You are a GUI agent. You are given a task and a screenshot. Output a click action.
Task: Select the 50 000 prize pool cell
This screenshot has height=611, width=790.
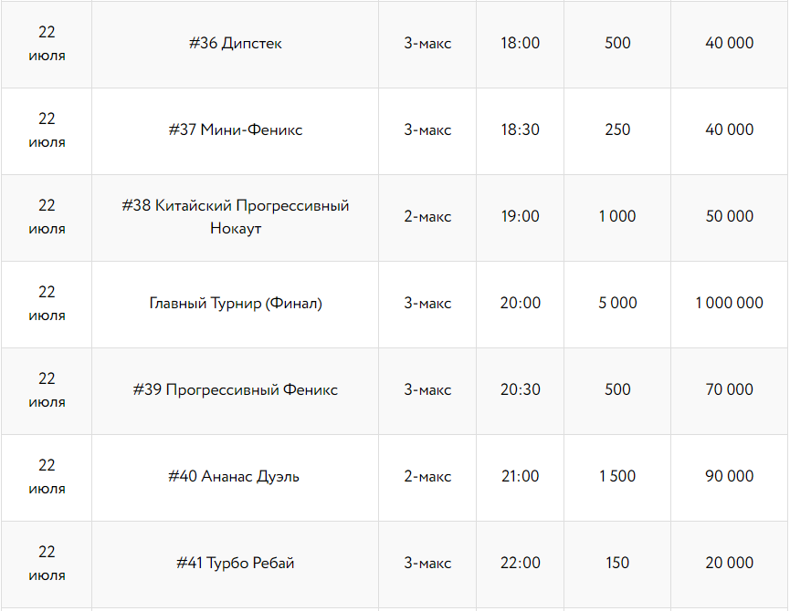pos(729,216)
